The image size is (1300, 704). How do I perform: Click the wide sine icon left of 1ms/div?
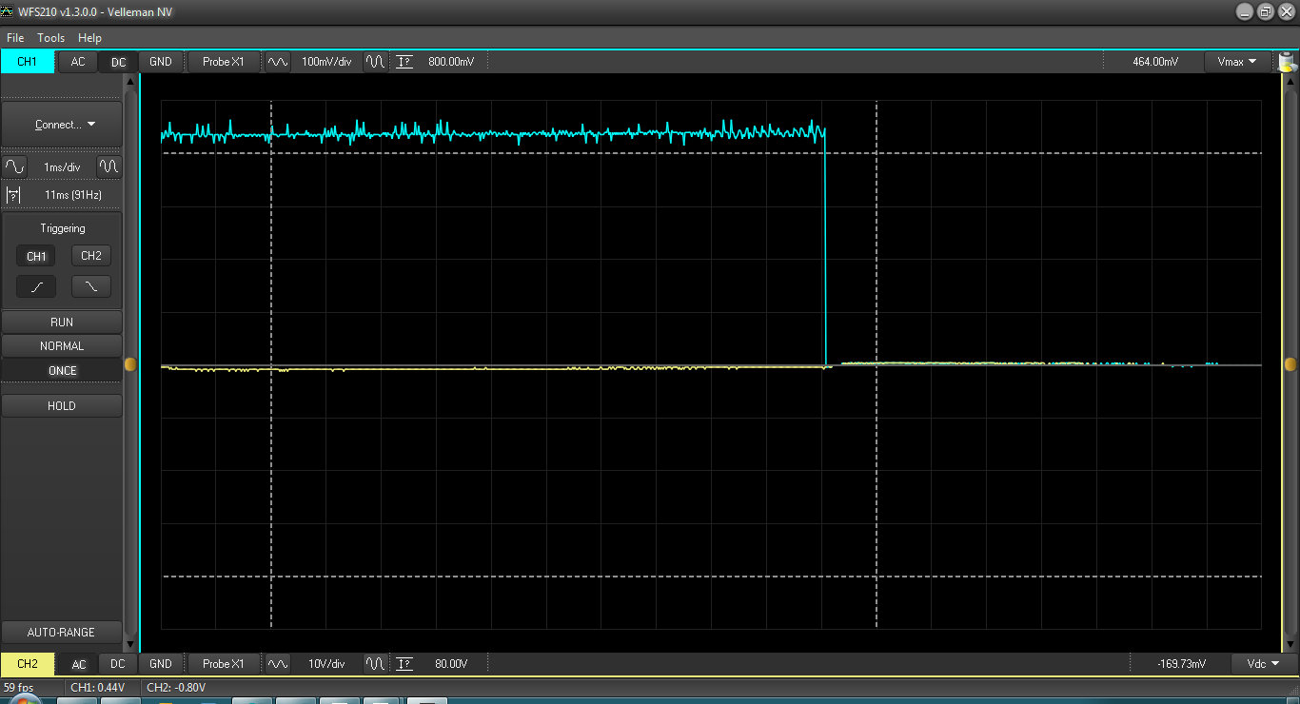(14, 166)
